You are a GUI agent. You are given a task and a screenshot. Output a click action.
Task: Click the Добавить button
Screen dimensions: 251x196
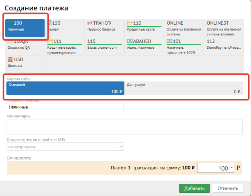click(x=192, y=188)
